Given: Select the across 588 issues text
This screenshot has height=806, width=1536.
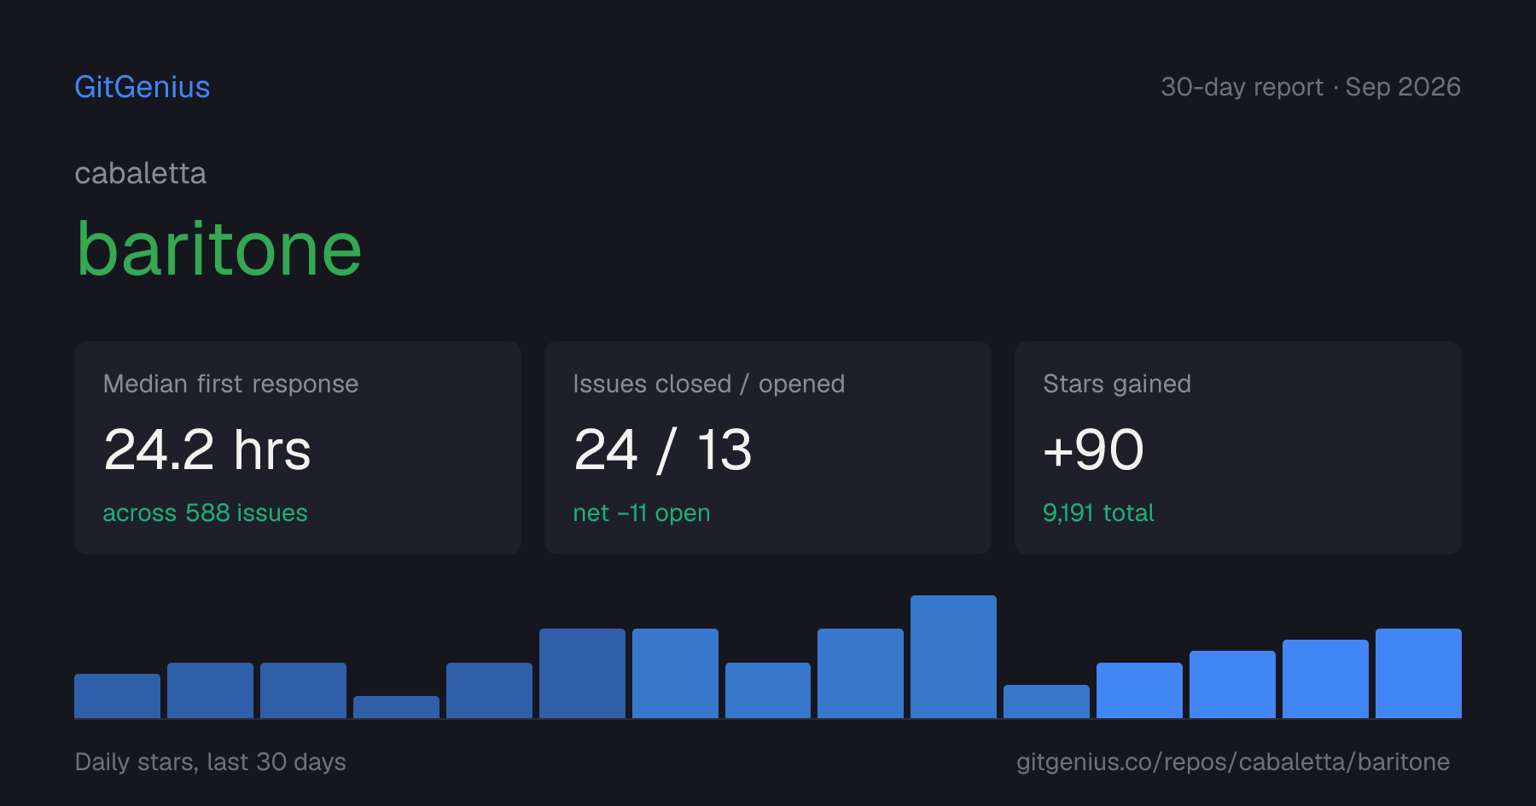Looking at the screenshot, I should 205,513.
